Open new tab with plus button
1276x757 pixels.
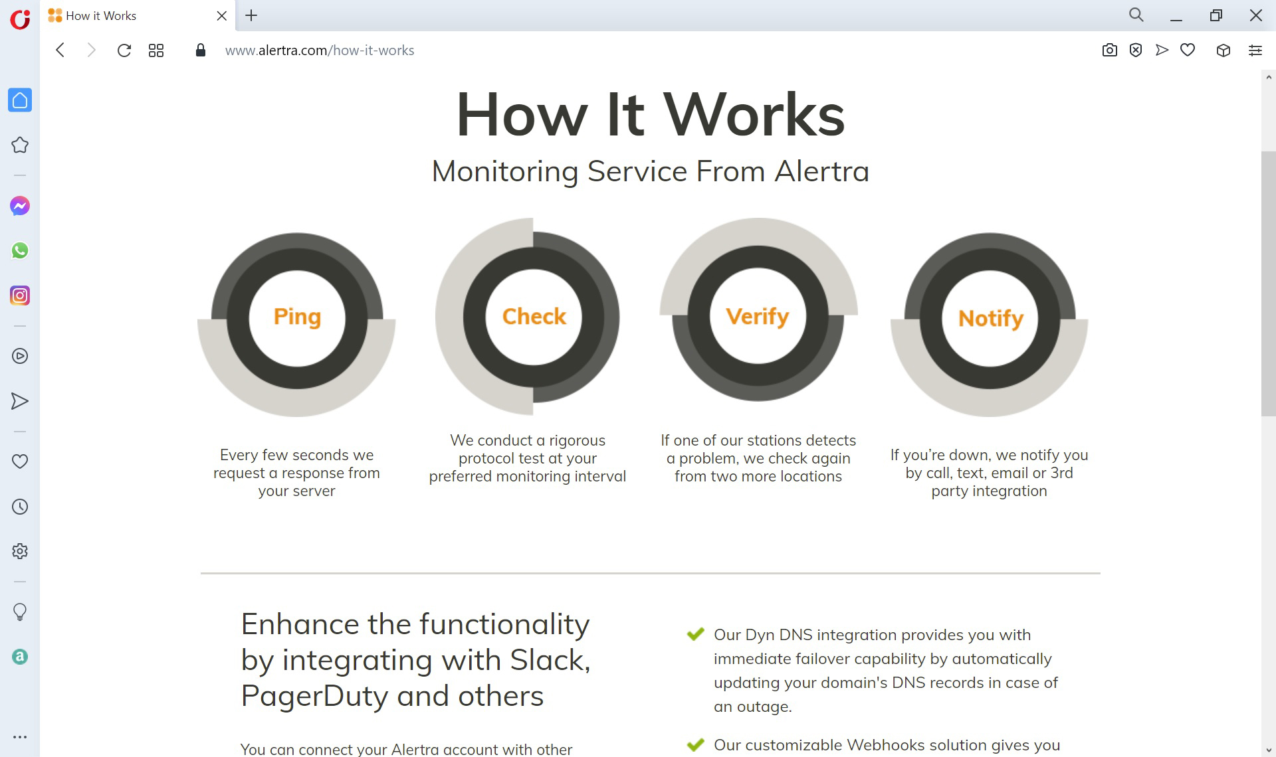[251, 16]
